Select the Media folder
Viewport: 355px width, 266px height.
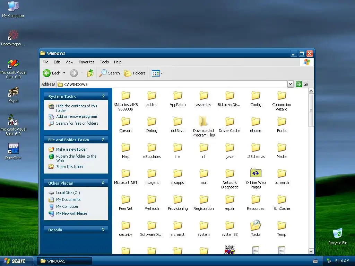click(282, 151)
